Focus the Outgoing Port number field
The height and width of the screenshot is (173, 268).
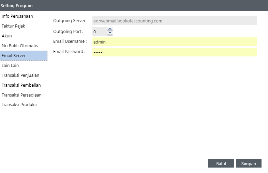click(x=99, y=32)
